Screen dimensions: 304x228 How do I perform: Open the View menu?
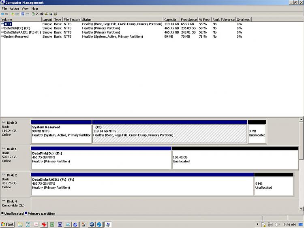25,9
